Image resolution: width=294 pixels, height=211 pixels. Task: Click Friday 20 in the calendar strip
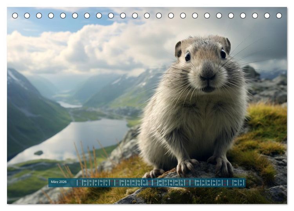[181, 183]
